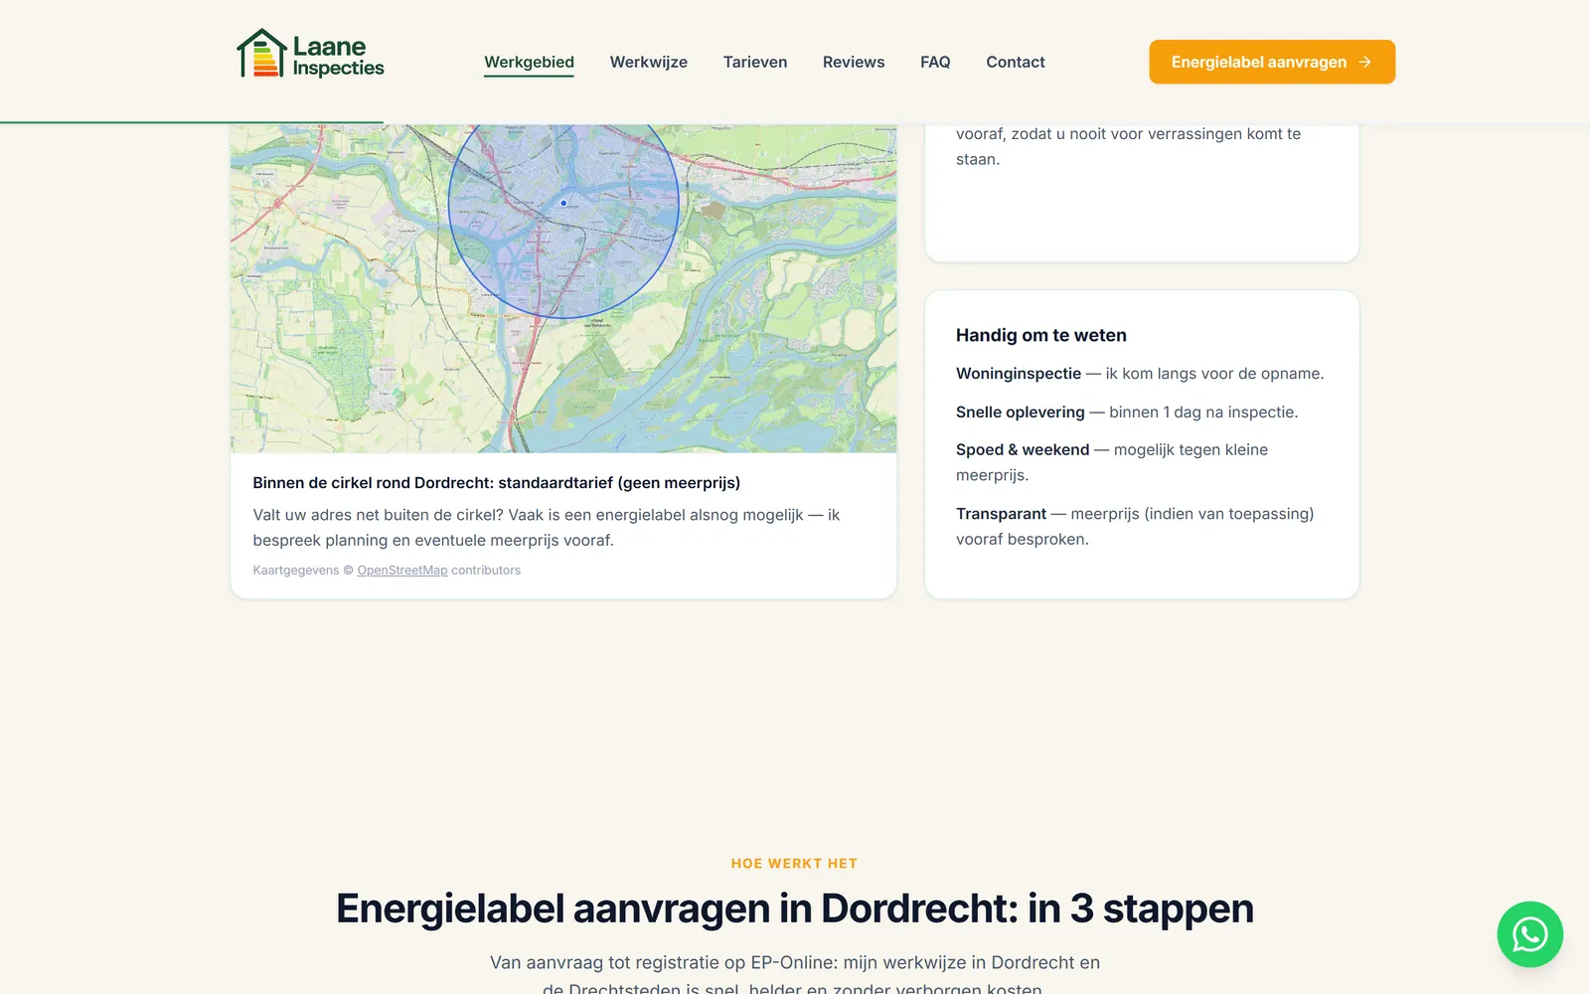Navigate to the FAQ page
The height and width of the screenshot is (994, 1590).
(x=935, y=62)
